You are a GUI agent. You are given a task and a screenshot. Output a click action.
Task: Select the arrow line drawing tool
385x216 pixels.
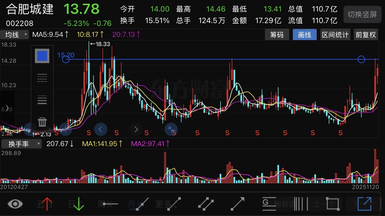click(238, 204)
